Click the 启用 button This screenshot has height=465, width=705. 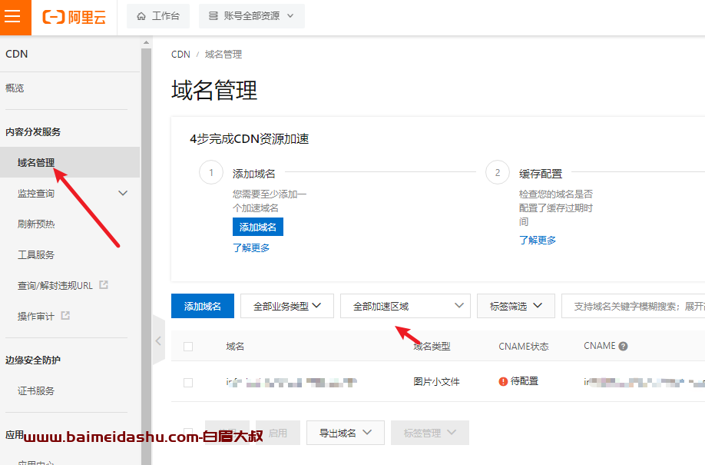point(278,433)
